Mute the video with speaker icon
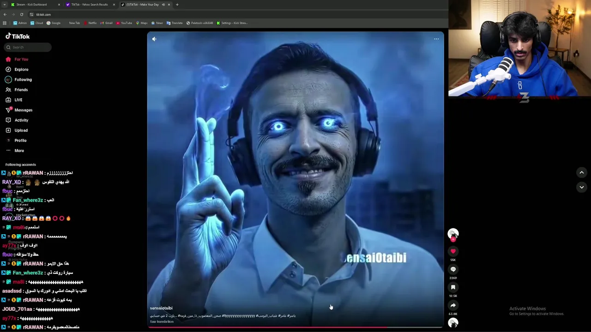The width and height of the screenshot is (591, 332). (x=154, y=39)
